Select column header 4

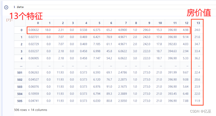tap(86, 23)
